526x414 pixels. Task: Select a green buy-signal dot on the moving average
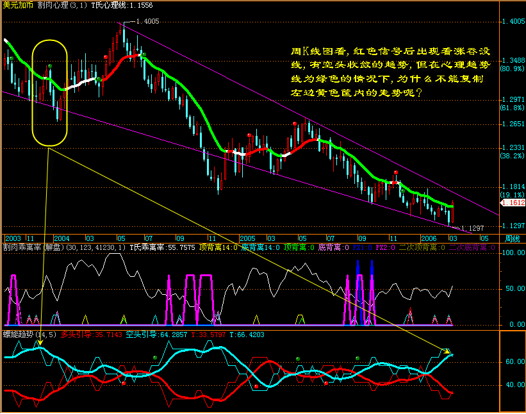tap(144, 54)
